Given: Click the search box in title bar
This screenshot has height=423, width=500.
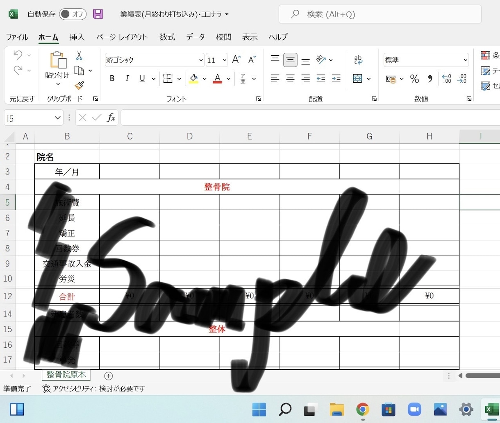Looking at the screenshot, I should [380, 14].
